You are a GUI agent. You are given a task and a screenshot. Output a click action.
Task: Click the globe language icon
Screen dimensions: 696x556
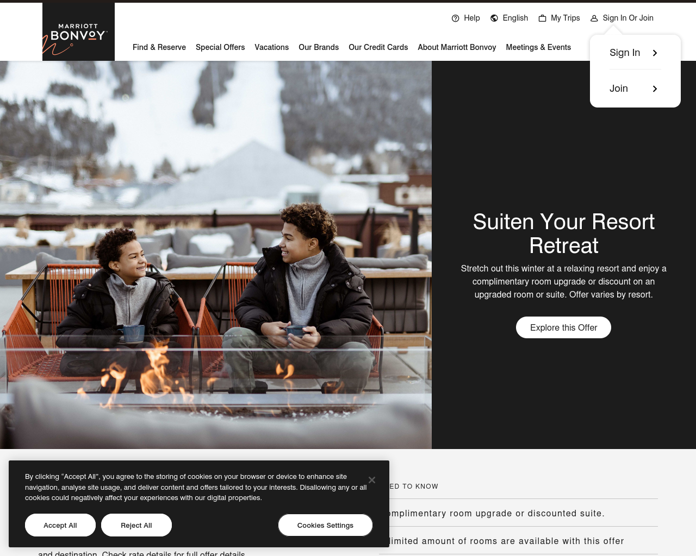click(x=494, y=18)
